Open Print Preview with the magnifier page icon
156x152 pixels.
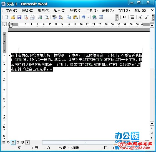pos(47,17)
